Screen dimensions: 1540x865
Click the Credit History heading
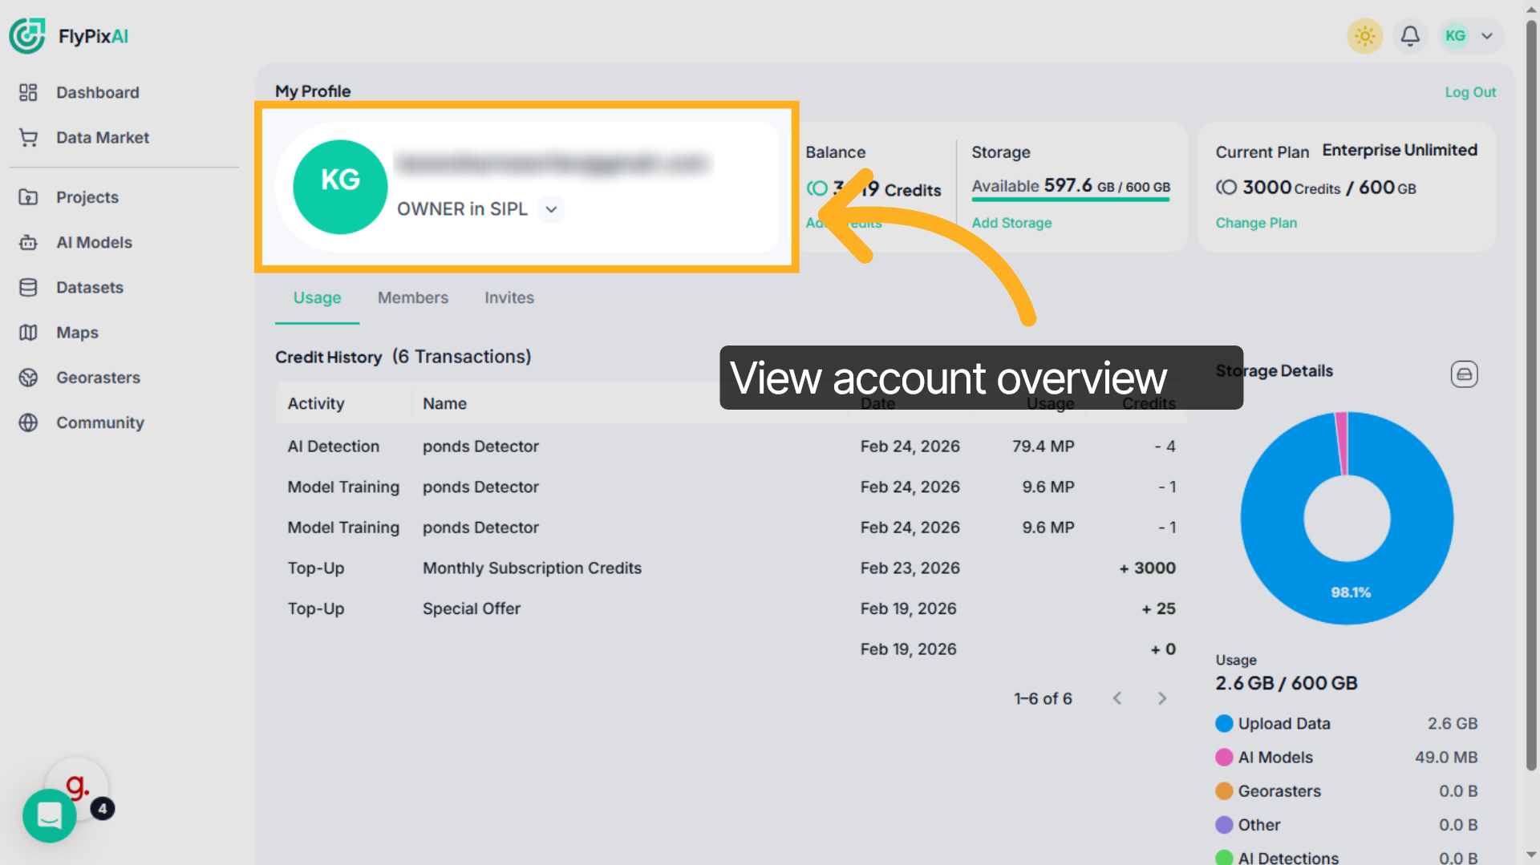328,357
